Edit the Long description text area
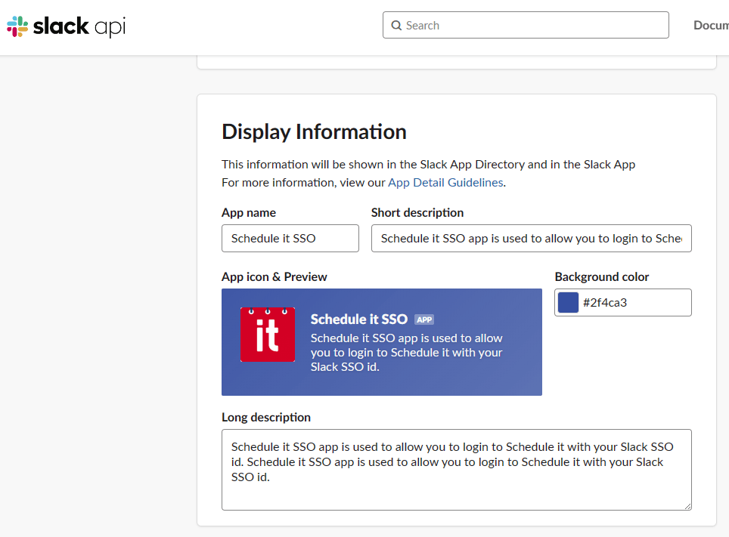Screen dimensions: 729x537 [457, 470]
